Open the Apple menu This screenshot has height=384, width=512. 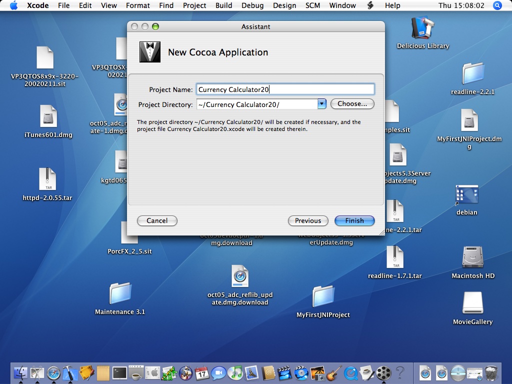pyautogui.click(x=13, y=5)
